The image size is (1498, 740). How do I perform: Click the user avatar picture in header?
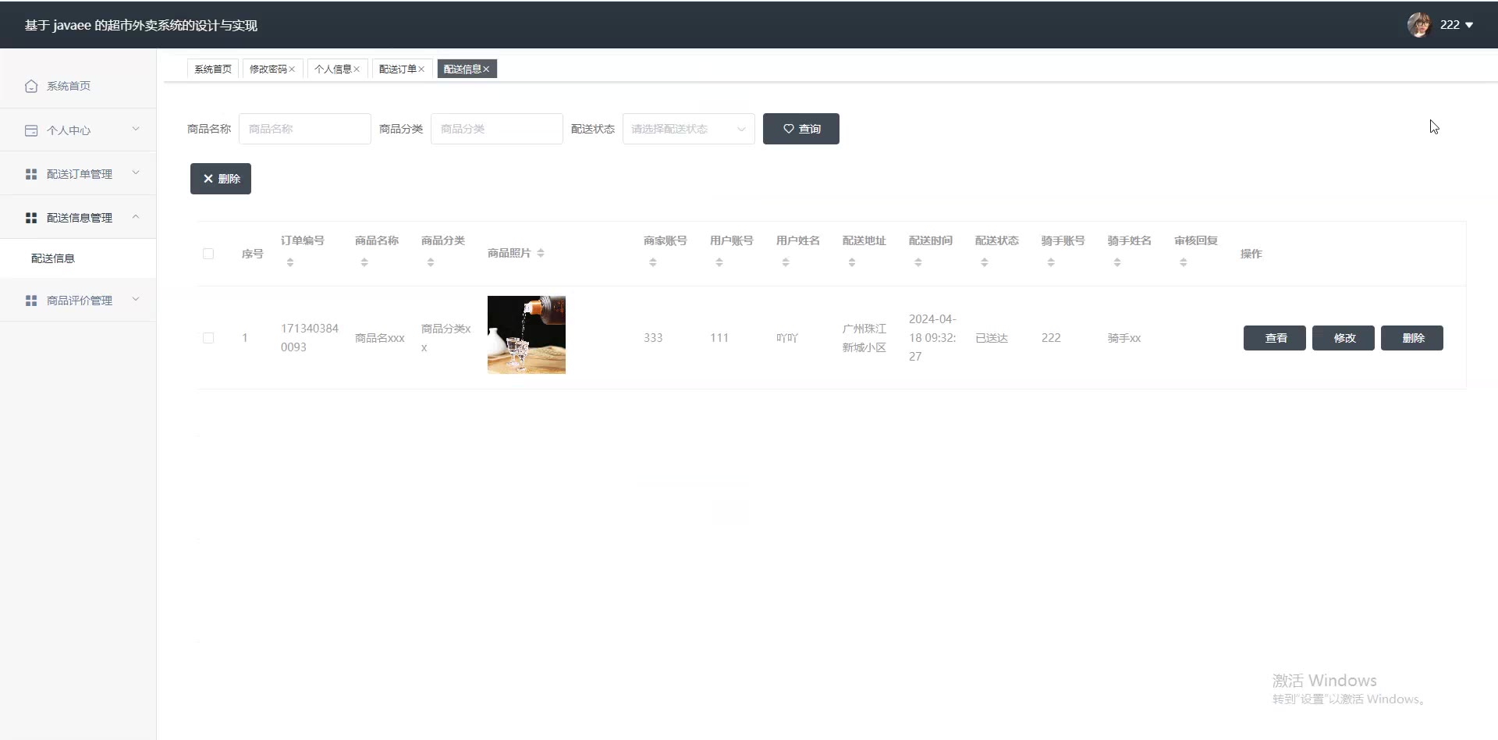pos(1418,25)
